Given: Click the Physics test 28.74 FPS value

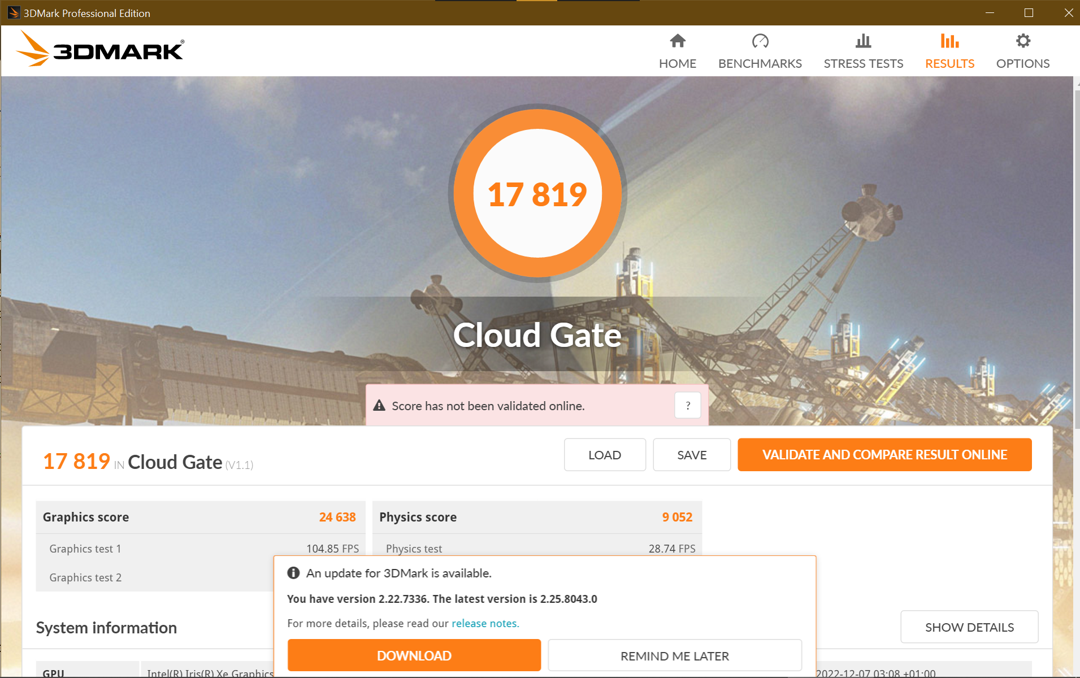Looking at the screenshot, I should [672, 549].
